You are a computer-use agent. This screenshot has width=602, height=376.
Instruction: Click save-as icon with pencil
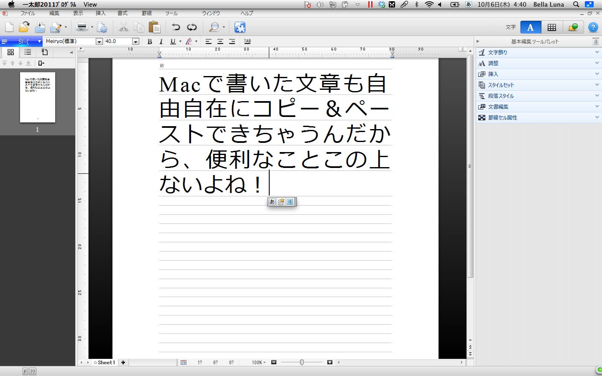tap(56, 27)
